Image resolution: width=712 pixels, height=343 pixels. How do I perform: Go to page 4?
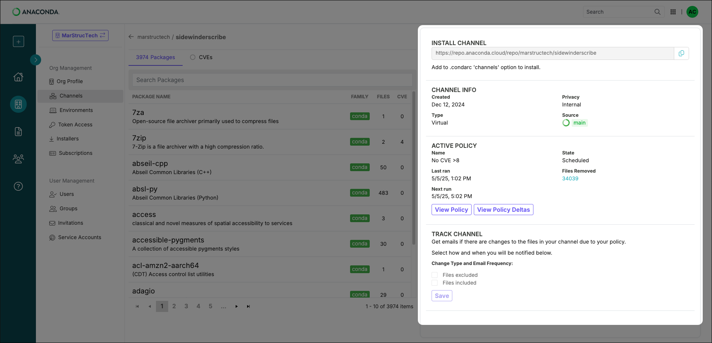coord(198,306)
